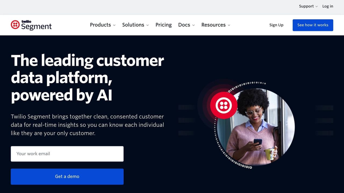
Task: Open the Pricing page
Action: [x=163, y=25]
